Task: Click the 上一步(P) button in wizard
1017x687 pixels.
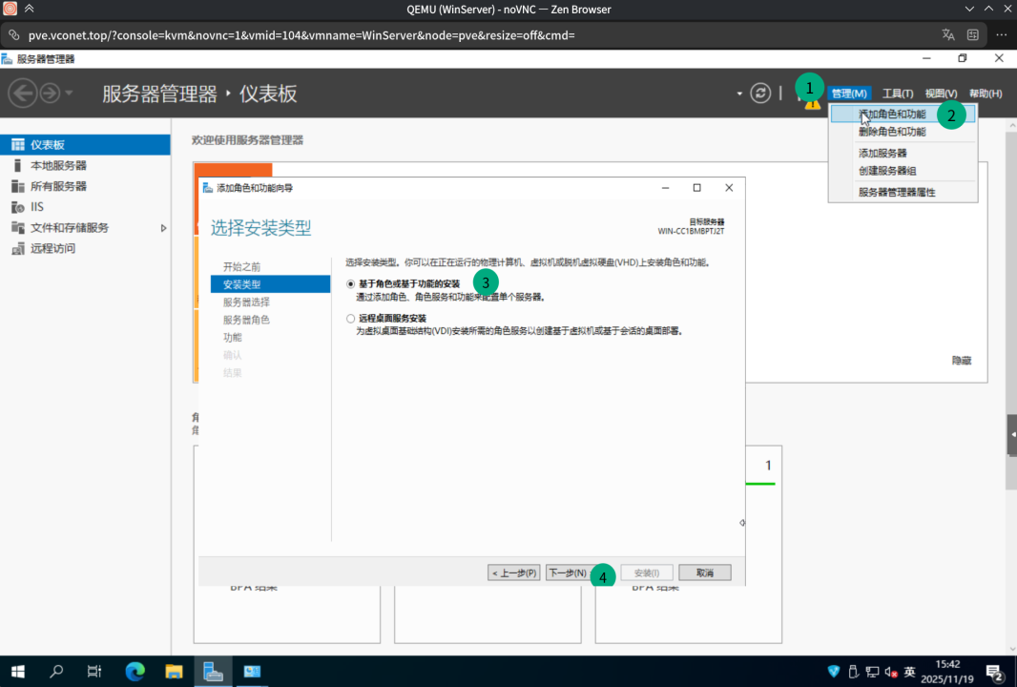Action: point(513,572)
